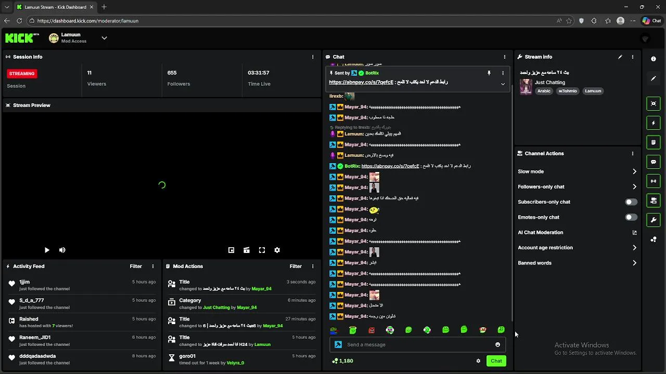Open browser Copilot Chat button

[651, 21]
